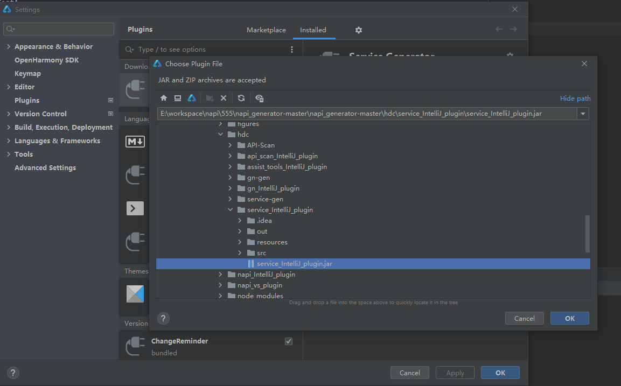
Task: Expand the resources folder
Action: tap(240, 242)
